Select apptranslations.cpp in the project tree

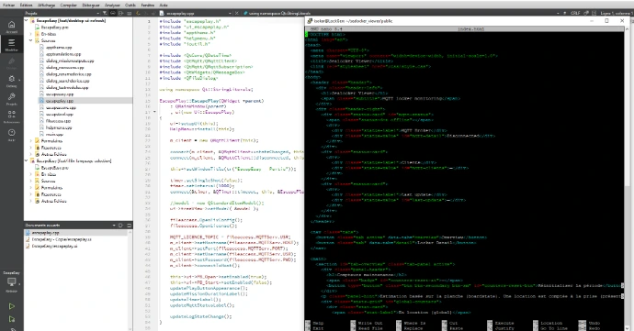pos(63,54)
